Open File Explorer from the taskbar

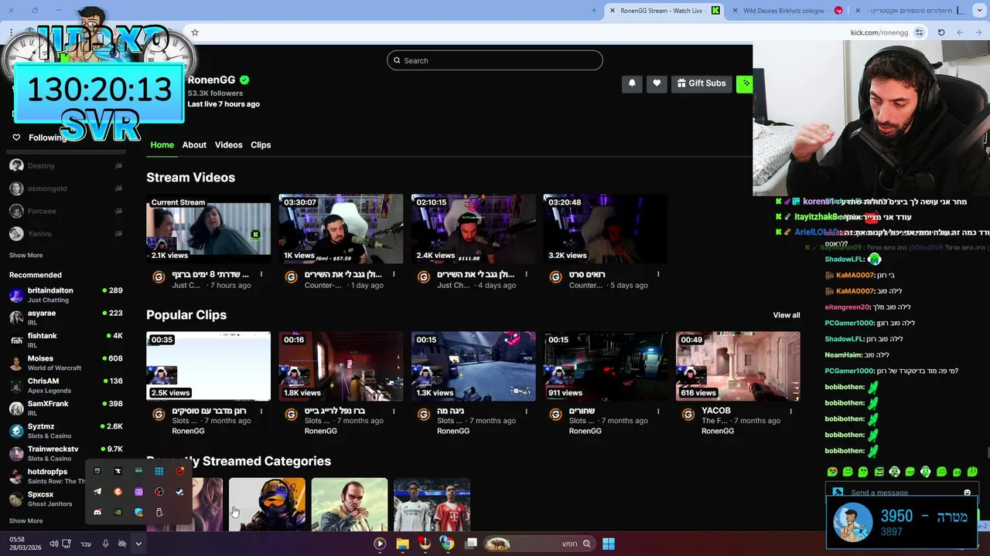tap(402, 544)
